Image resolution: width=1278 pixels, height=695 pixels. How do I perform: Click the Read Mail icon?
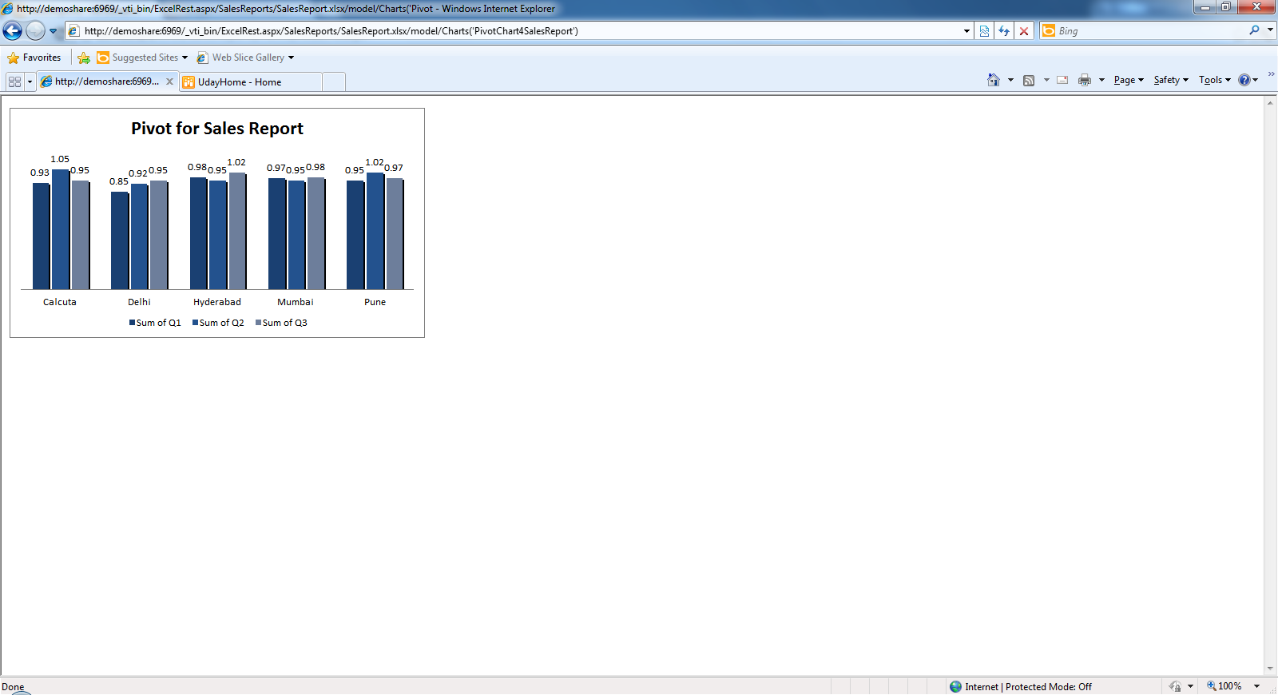click(x=1062, y=80)
